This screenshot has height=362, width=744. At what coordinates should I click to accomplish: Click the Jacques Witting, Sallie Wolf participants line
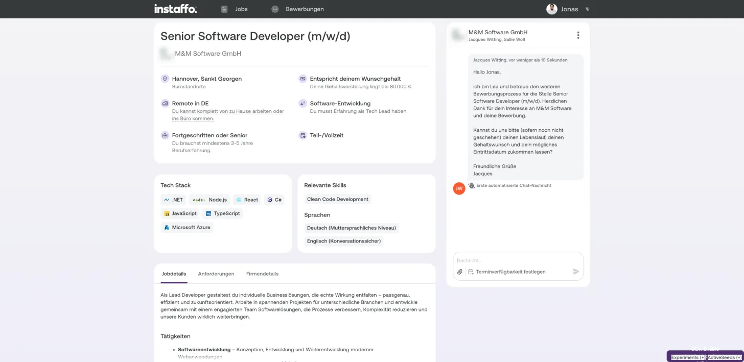click(497, 39)
